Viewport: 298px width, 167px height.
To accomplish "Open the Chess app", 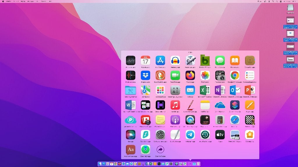I will [250, 120].
